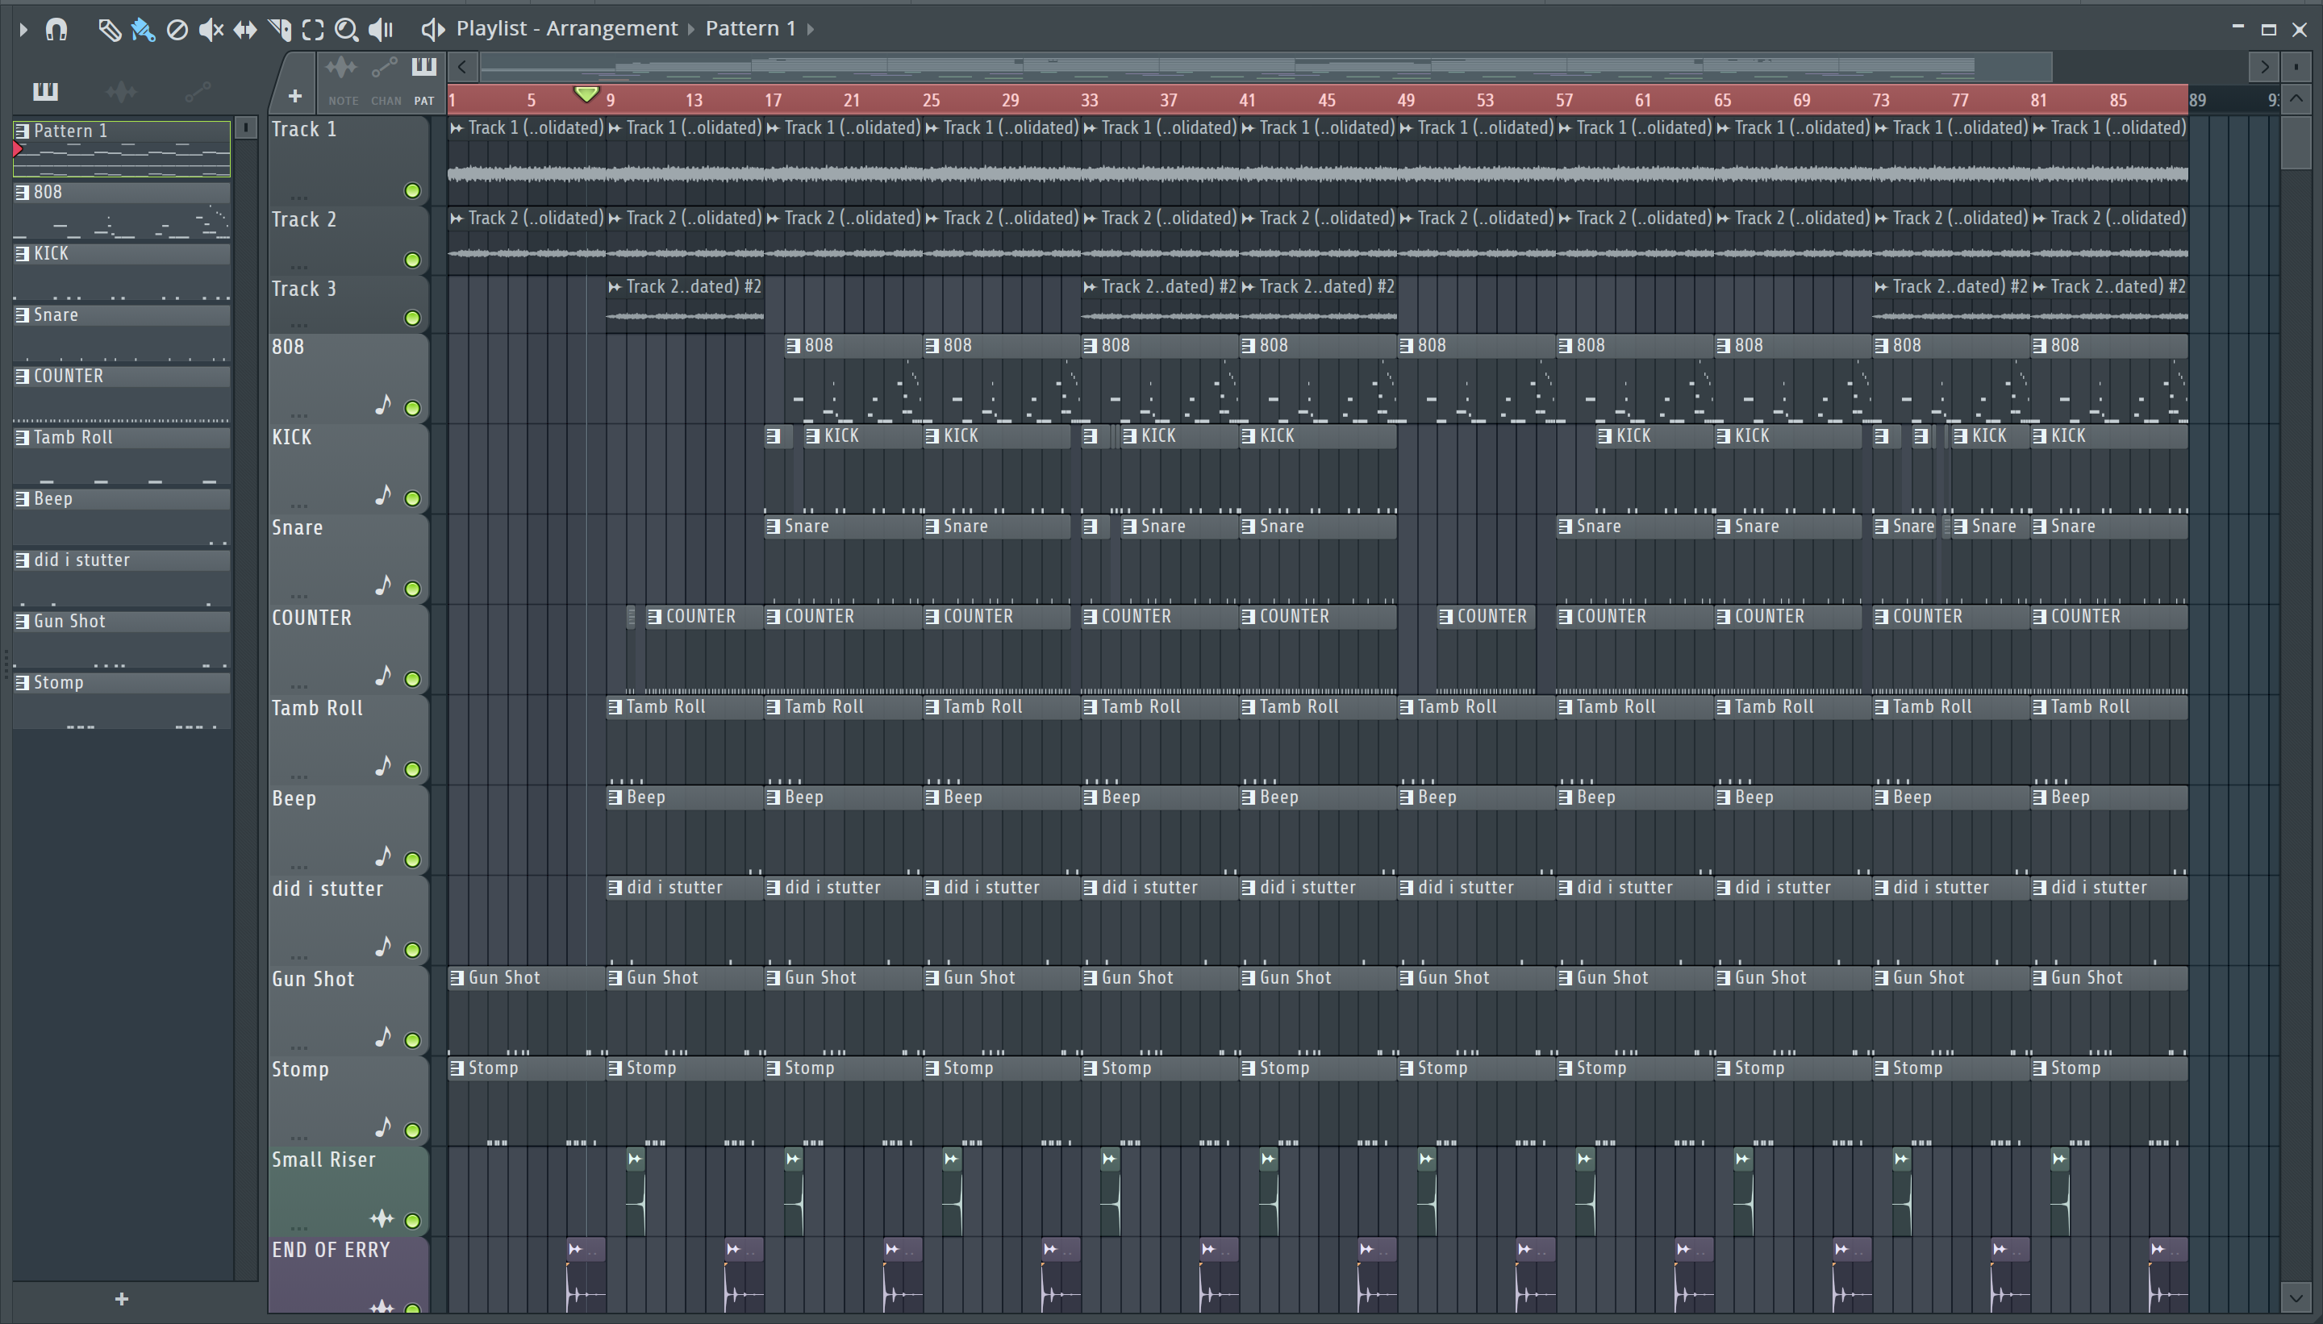Click the timeline overview left arrow
This screenshot has height=1324, width=2323.
pyautogui.click(x=462, y=66)
